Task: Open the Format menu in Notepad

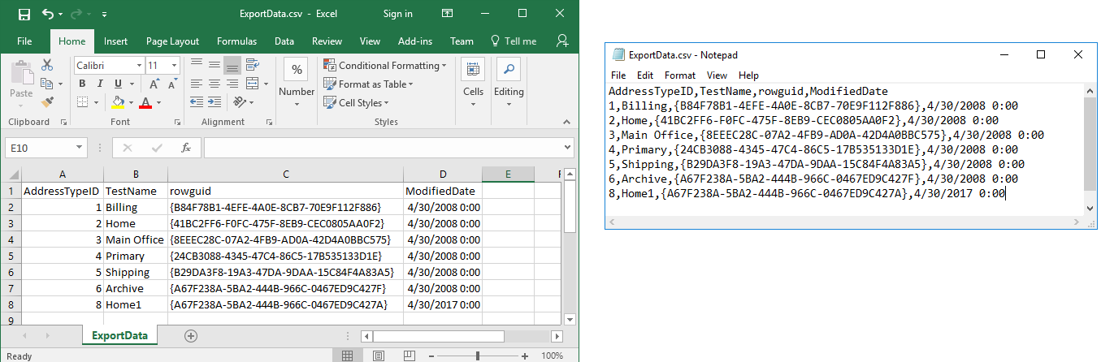Action: click(x=679, y=75)
